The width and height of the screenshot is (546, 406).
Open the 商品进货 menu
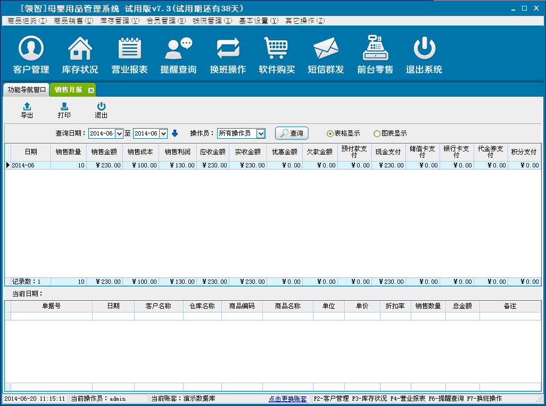[27, 21]
